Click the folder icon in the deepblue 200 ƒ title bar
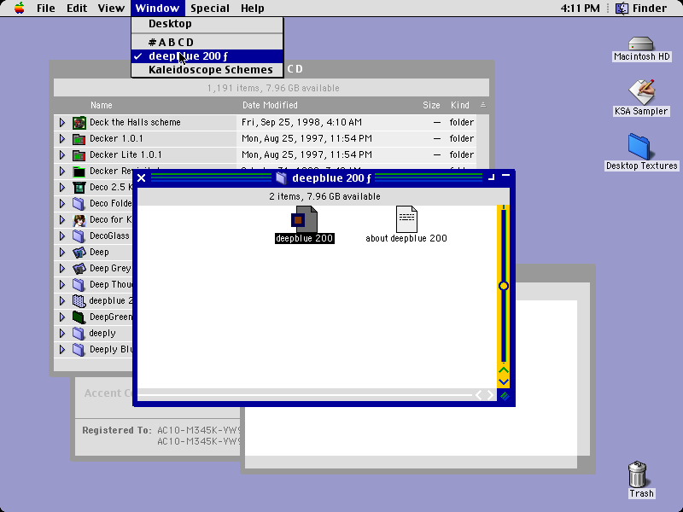The height and width of the screenshot is (512, 683). [x=282, y=178]
